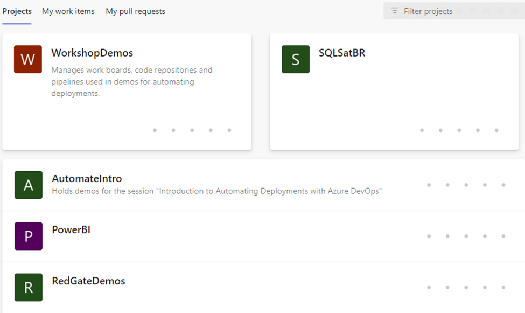The image size is (525, 313).
Task: Focus the Filter projects input field
Action: coord(458,11)
